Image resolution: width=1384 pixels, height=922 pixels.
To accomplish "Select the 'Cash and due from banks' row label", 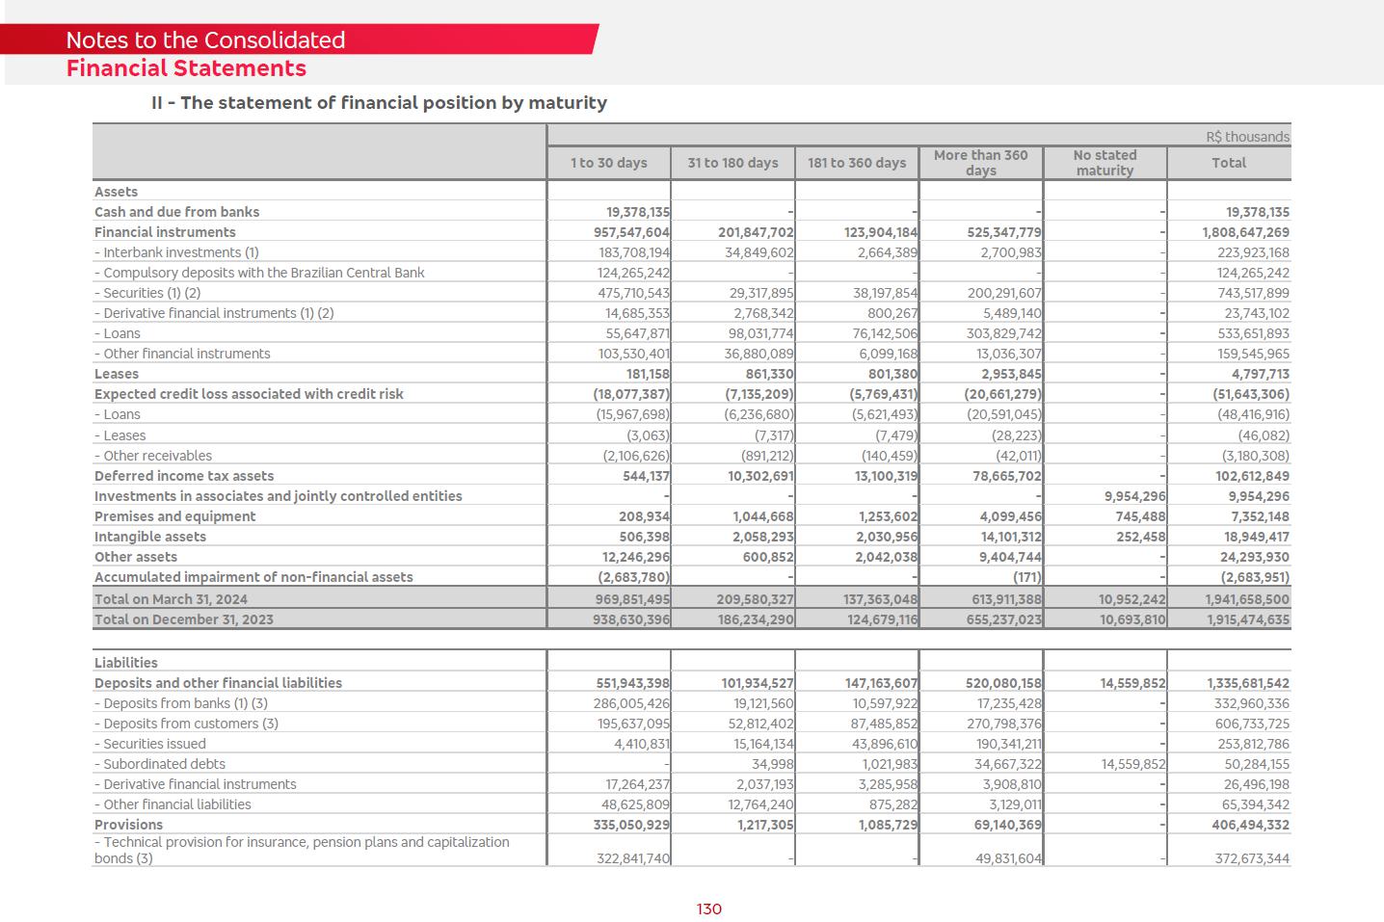I will [176, 212].
